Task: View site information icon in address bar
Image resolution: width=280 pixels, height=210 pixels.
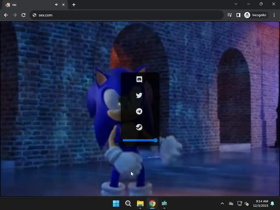Action: click(34, 15)
